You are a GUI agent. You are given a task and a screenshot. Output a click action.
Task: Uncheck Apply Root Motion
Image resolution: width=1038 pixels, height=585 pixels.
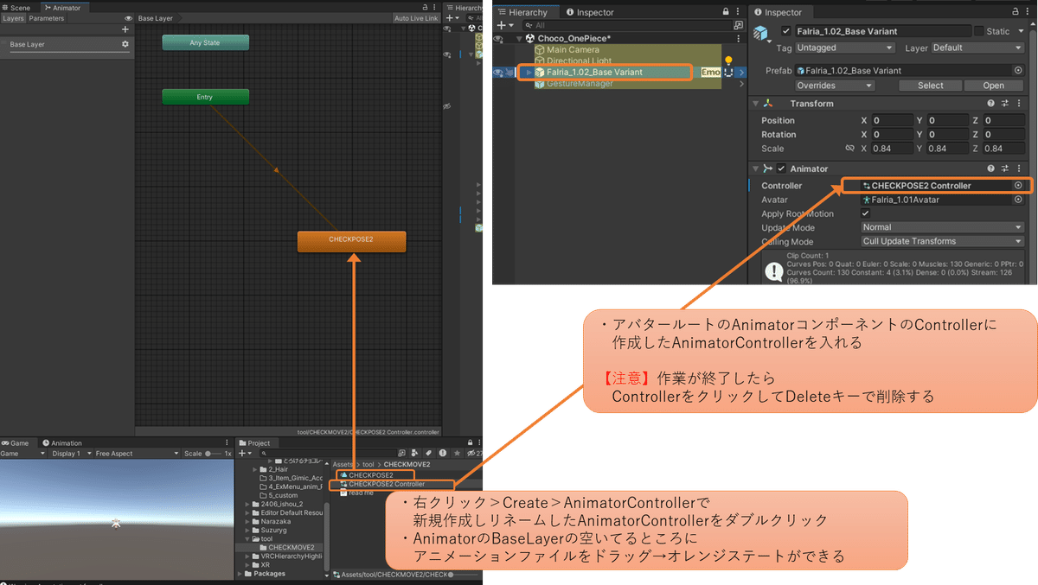coord(866,213)
